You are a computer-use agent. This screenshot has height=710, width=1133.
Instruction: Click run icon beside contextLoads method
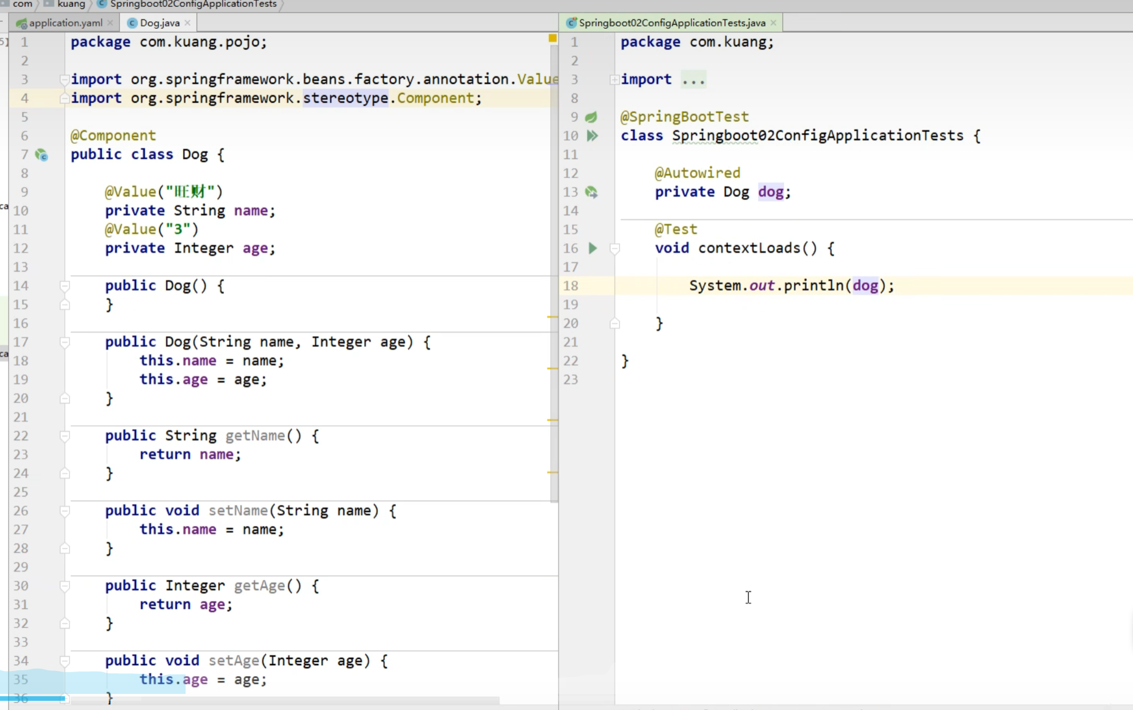tap(593, 248)
